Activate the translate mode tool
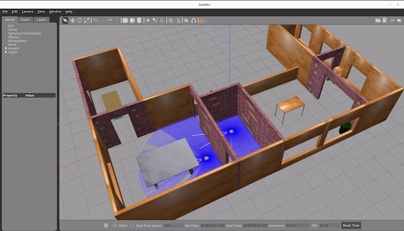This screenshot has width=404, height=231. click(72, 21)
